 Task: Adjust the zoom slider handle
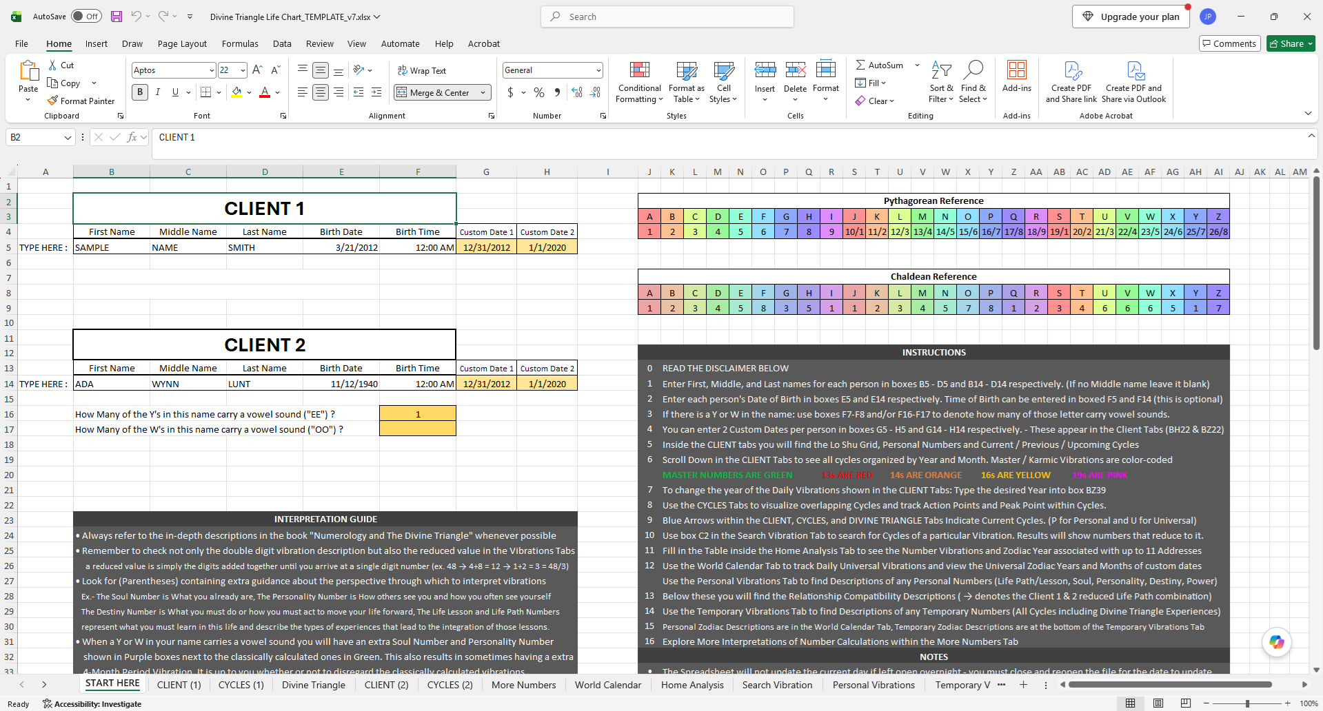point(1247,703)
